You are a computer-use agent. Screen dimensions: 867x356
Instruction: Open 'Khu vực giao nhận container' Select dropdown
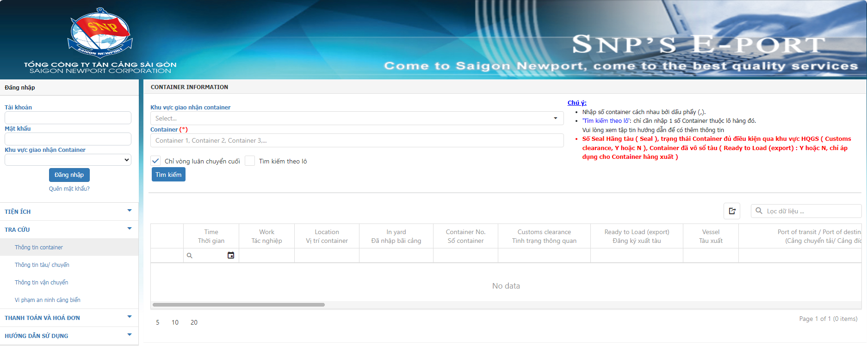click(357, 119)
